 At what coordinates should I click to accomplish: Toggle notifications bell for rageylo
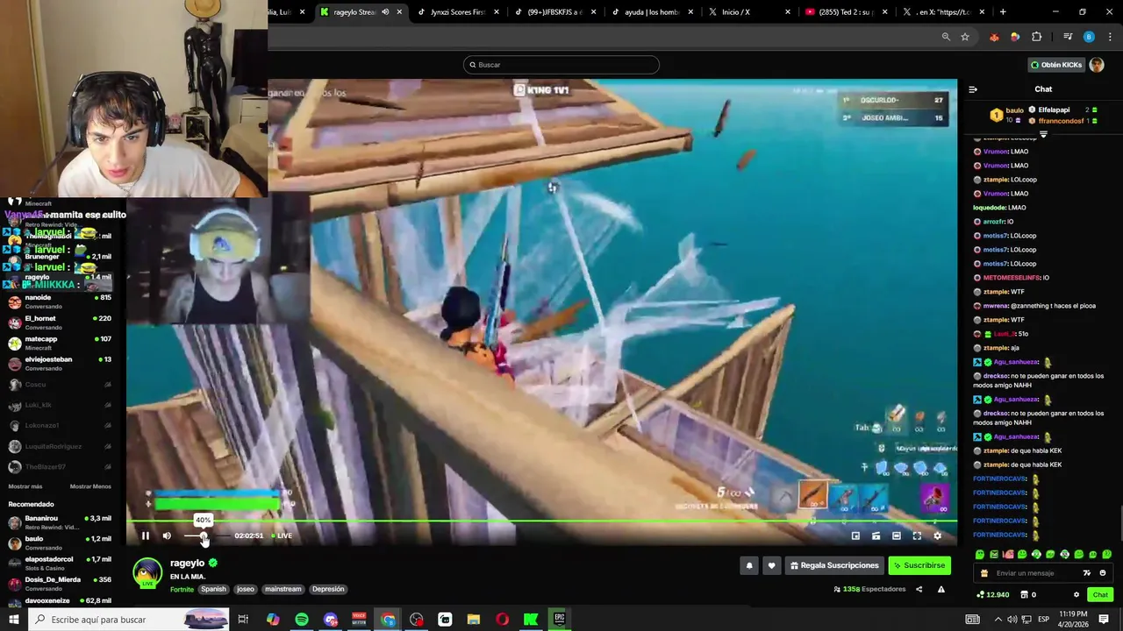pos(749,566)
